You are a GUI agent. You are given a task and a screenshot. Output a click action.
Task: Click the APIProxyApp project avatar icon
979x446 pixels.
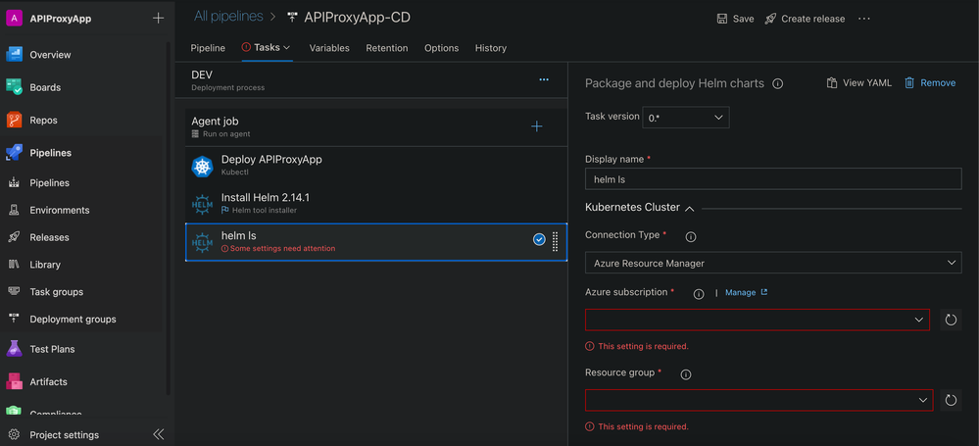[15, 18]
